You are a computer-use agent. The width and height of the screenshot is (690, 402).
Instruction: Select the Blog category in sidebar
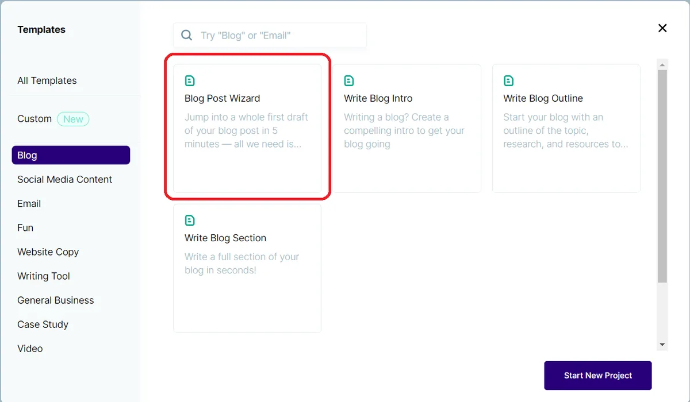(x=71, y=155)
